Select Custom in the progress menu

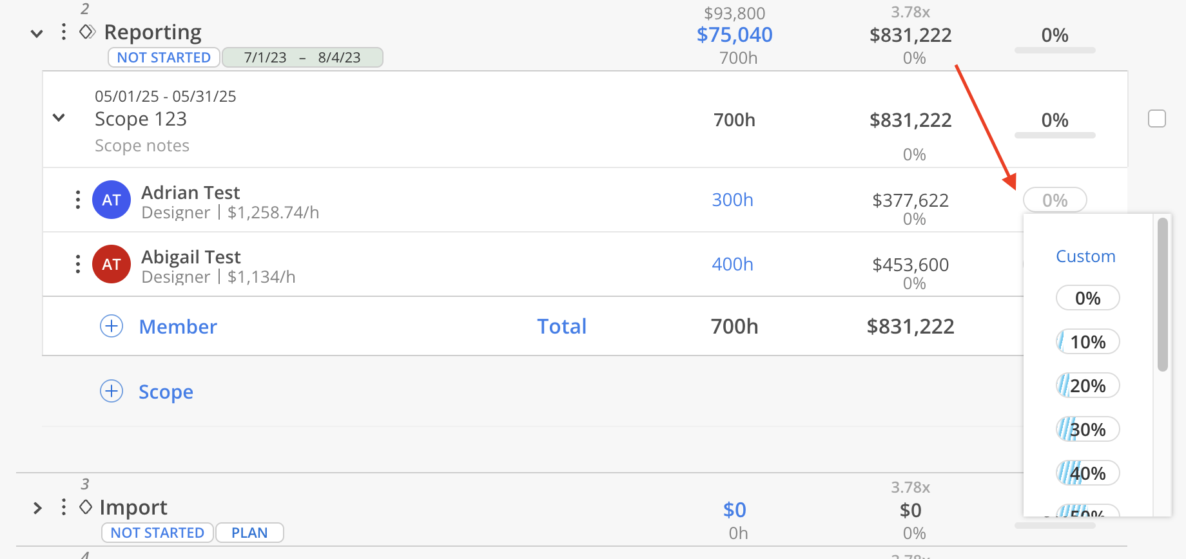pyautogui.click(x=1085, y=256)
